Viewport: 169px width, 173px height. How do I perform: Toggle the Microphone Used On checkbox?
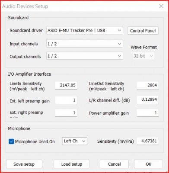tap(11, 141)
